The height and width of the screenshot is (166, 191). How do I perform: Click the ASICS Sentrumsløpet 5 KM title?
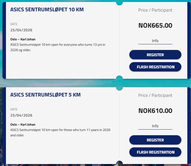pos(45,95)
